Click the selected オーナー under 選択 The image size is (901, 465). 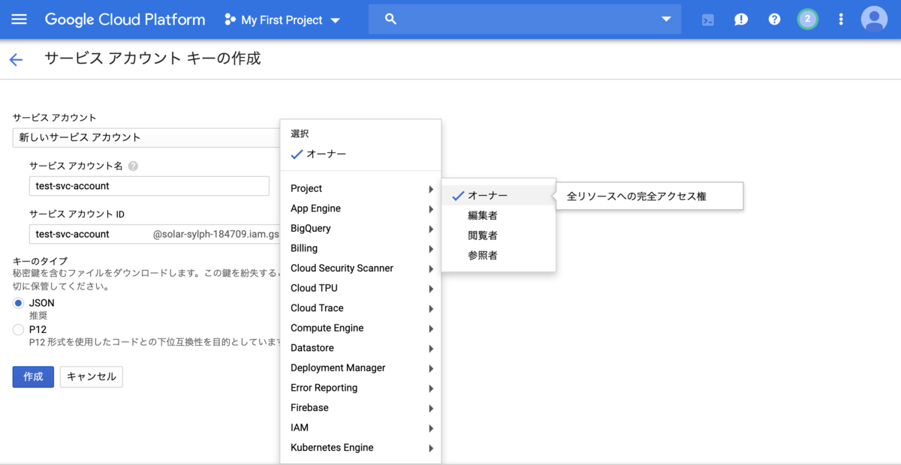[360, 154]
